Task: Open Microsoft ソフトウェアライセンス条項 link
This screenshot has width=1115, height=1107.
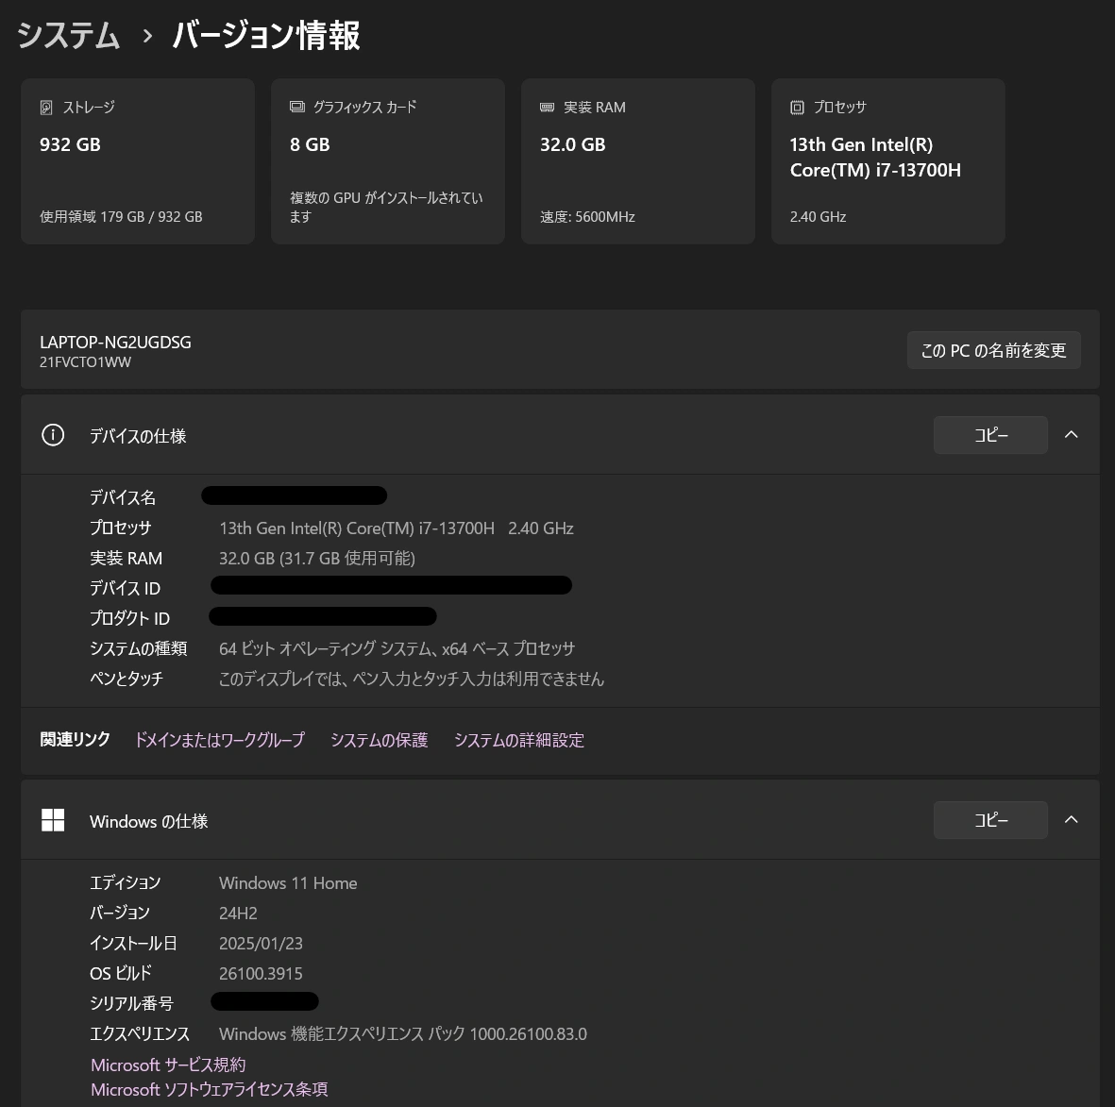Action: point(210,1089)
